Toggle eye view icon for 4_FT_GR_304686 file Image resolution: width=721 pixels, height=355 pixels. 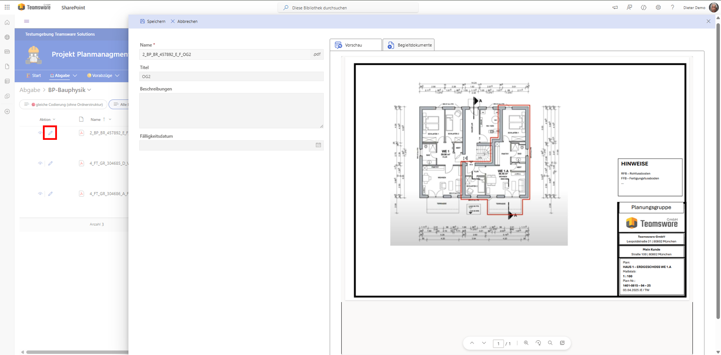click(x=40, y=194)
